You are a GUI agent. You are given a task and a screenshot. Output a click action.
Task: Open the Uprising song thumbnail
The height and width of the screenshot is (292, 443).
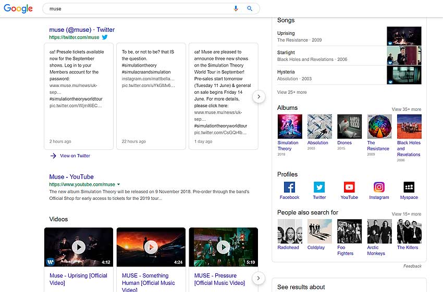click(404, 36)
